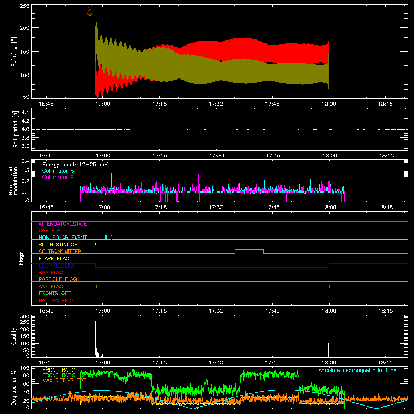The height and width of the screenshot is (414, 414).
Task: Click the ECLIPSE_FLAG label
Action: click(x=56, y=265)
